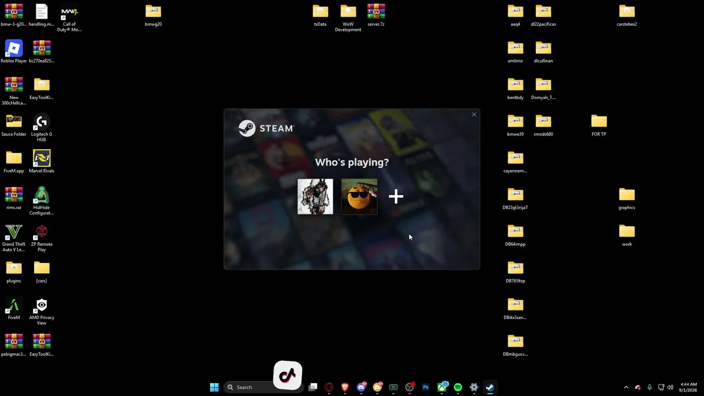Viewport: 704px width, 396px height.
Task: Open the Windows Start menu
Action: [215, 387]
